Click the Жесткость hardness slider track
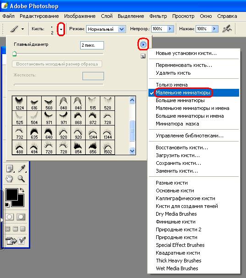 [x=59, y=85]
